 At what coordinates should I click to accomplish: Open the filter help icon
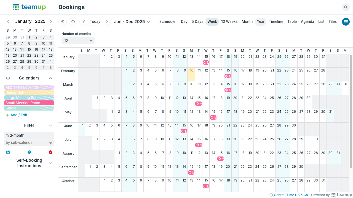click(29, 152)
